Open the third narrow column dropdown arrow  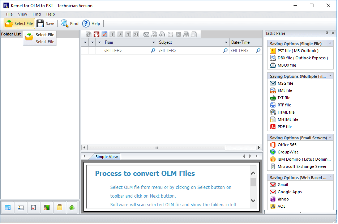99,42
